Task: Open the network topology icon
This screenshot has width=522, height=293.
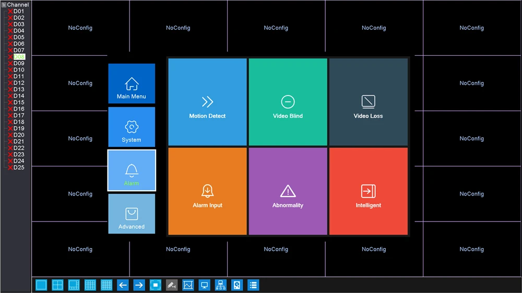Action: pyautogui.click(x=221, y=285)
